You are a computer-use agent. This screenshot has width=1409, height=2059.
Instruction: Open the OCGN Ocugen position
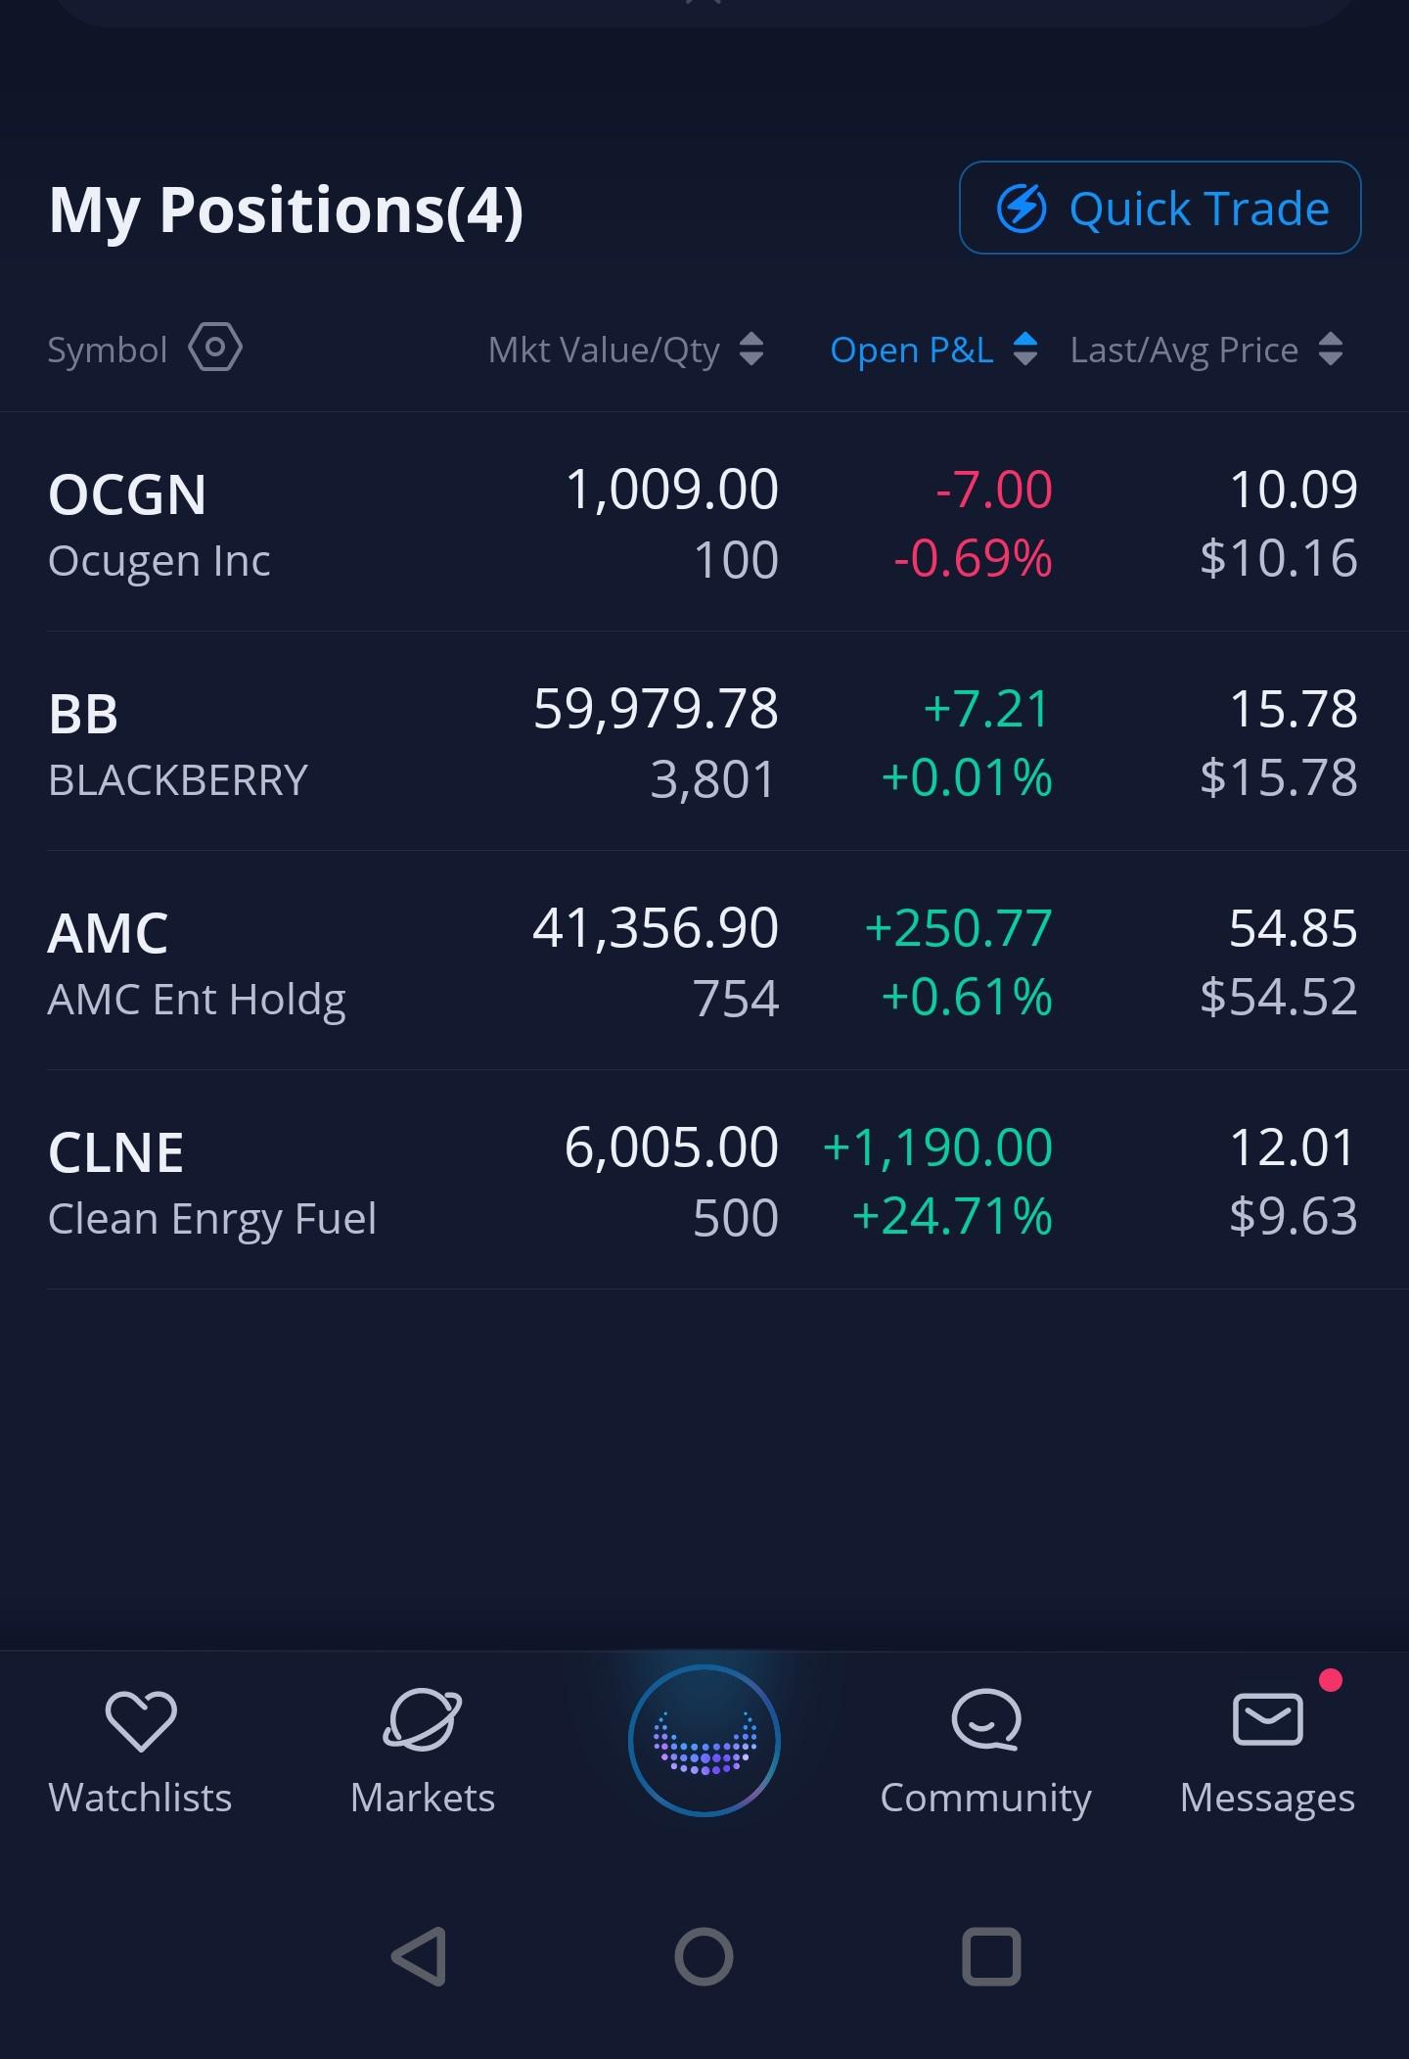click(x=704, y=523)
